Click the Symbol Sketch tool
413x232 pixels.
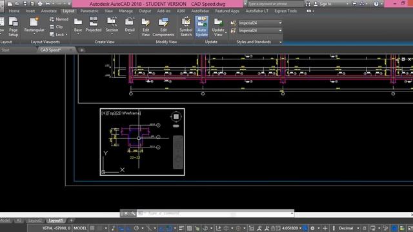coord(186,27)
